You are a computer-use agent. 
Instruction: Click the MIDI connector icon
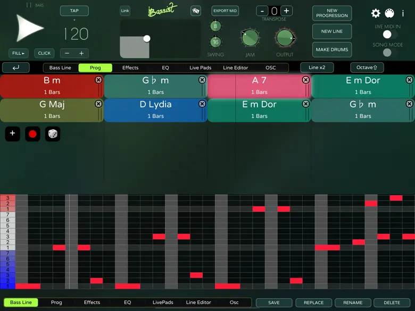[389, 13]
